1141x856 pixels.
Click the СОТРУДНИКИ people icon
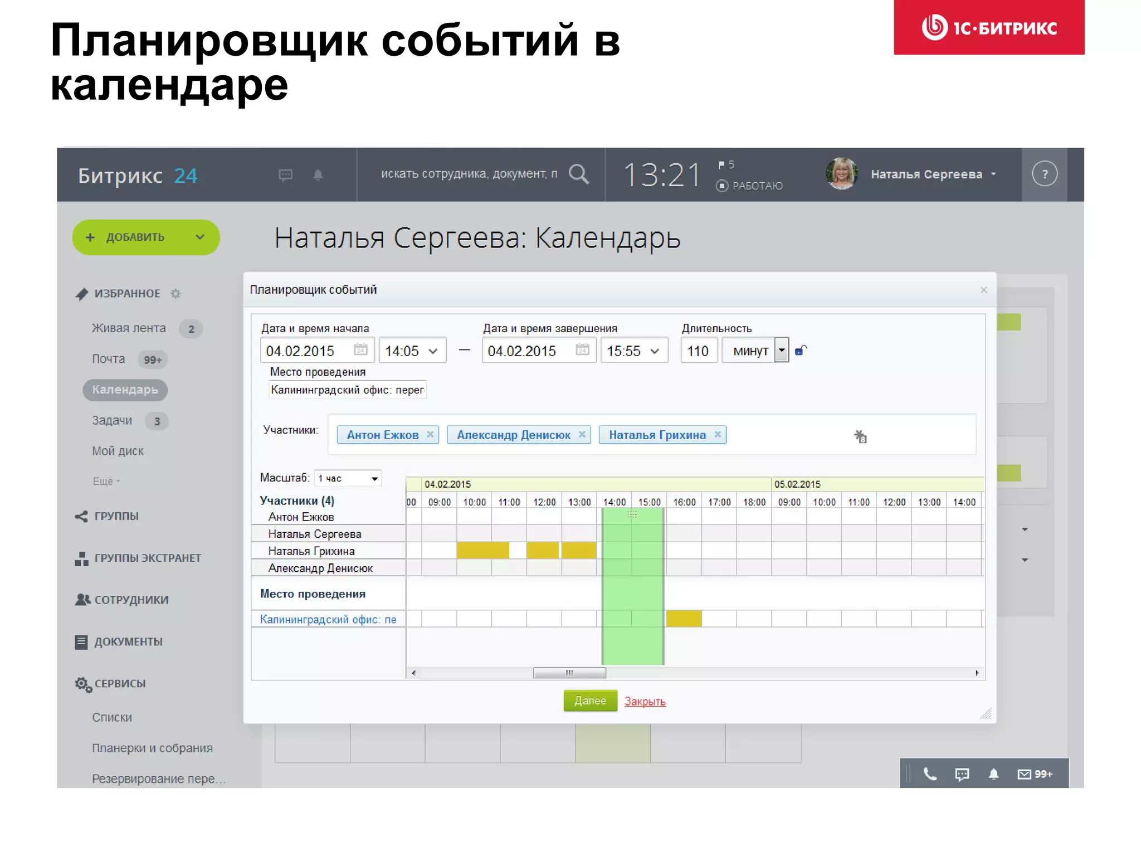82,600
